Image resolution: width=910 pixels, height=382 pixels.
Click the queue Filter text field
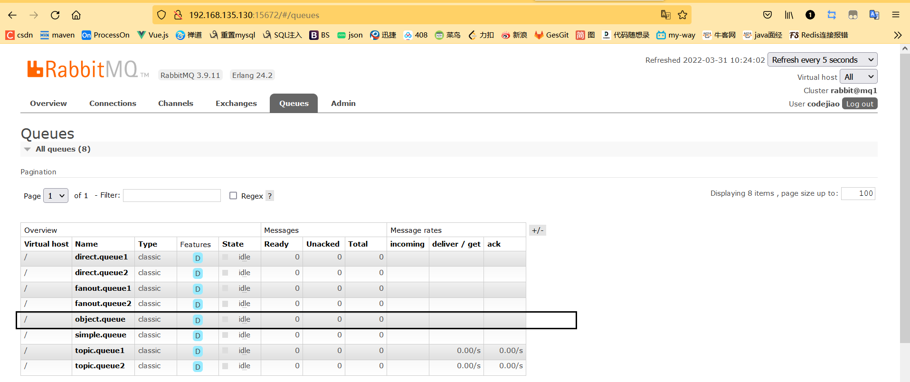172,196
